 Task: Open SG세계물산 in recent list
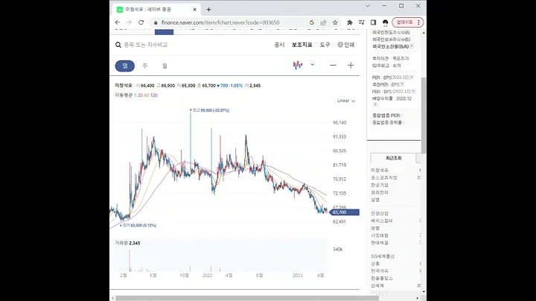tap(383, 256)
